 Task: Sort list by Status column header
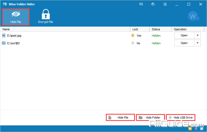tap(160, 29)
